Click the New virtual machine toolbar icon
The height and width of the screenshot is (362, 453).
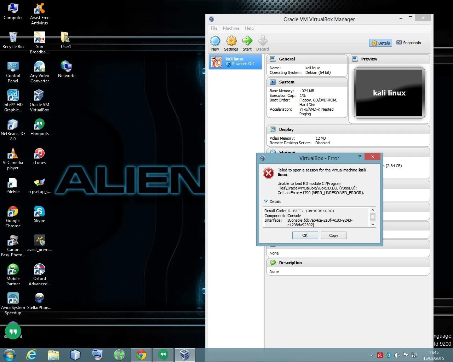pyautogui.click(x=215, y=43)
